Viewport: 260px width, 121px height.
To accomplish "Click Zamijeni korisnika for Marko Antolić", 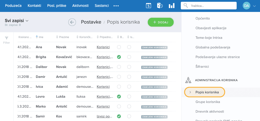I will [154, 107].
